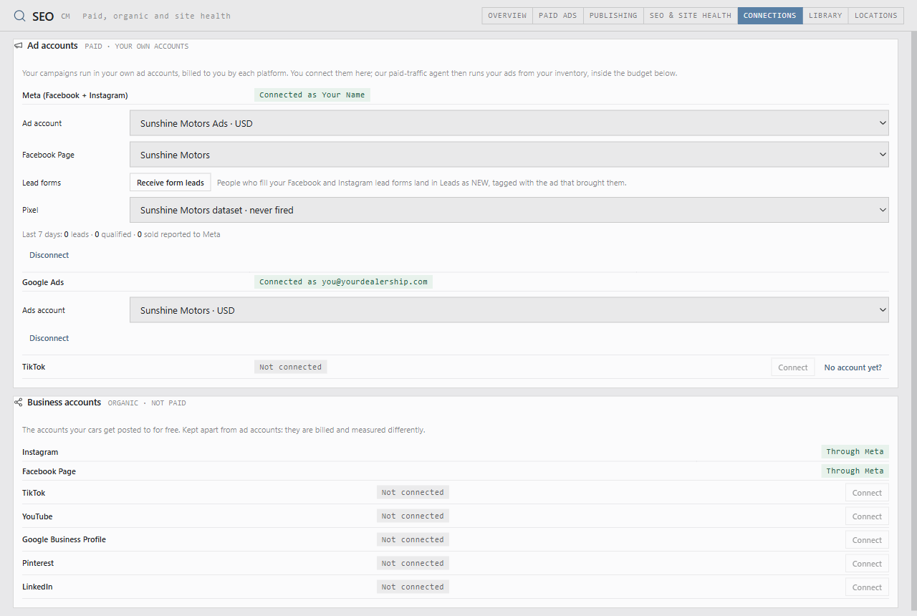The height and width of the screenshot is (616, 917).
Task: Click the Paid, organic and site health subtitle
Action: point(156,16)
